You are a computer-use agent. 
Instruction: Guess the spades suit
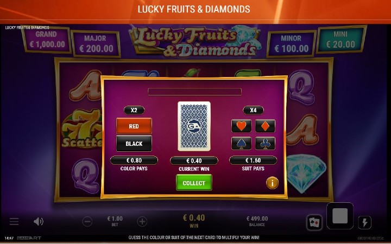coord(241,143)
